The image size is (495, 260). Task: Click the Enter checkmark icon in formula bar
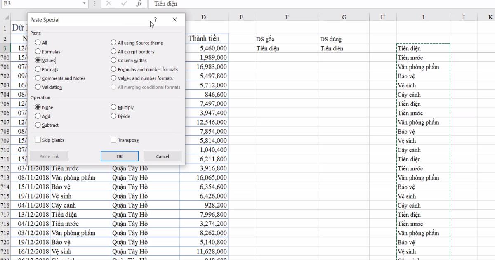[124, 4]
